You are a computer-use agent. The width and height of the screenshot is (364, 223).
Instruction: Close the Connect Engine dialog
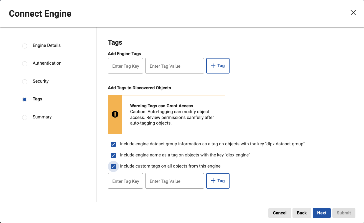353,13
